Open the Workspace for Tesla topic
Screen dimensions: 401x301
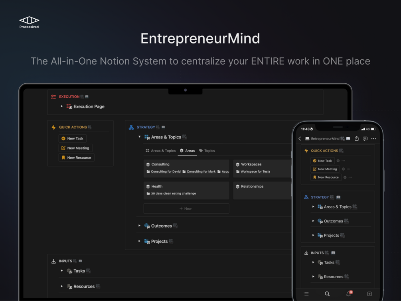253,171
